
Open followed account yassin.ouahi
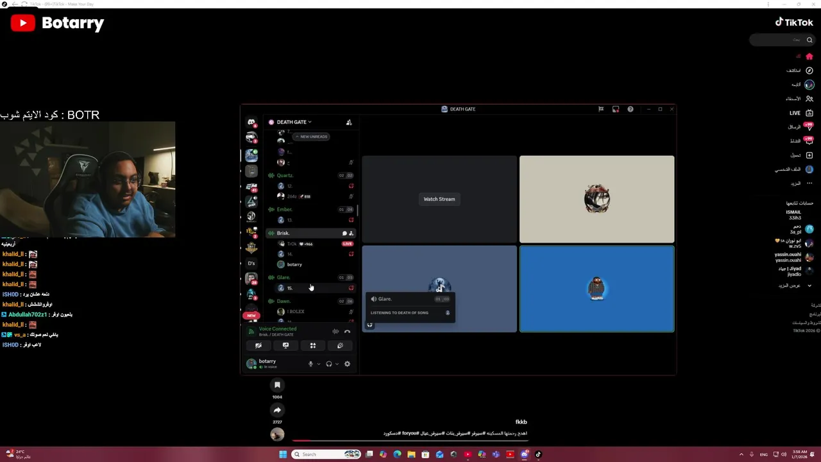point(794,257)
